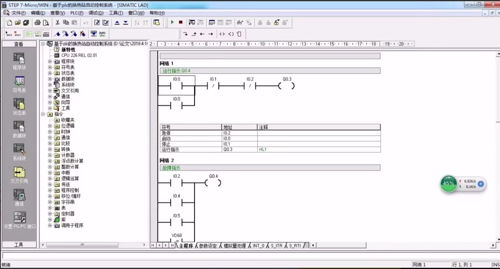Viewport: 500px width, 269px height.
Task: Click the Cut scissors icon
Action: click(x=58, y=22)
